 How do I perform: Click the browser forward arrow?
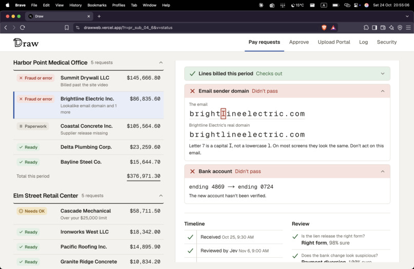click(x=14, y=27)
